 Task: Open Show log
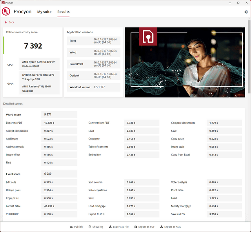tap(96, 227)
